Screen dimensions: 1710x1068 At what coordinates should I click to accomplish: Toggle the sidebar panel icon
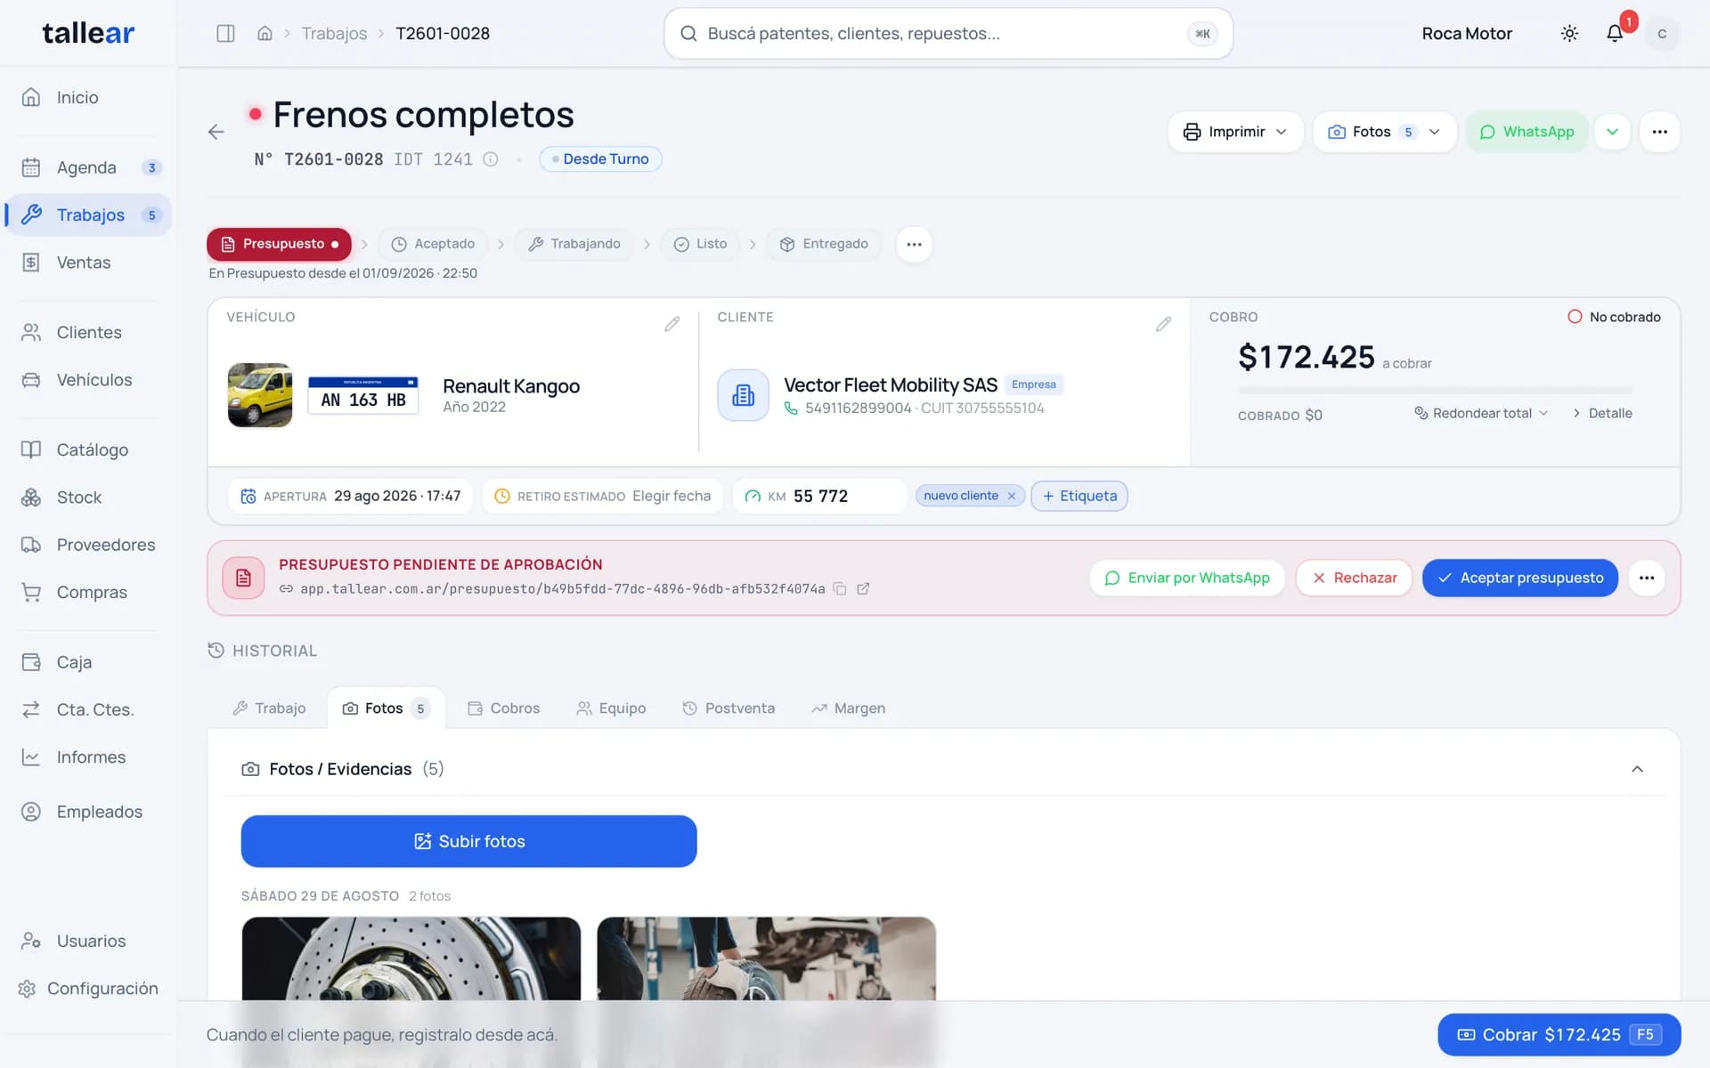pyautogui.click(x=225, y=33)
